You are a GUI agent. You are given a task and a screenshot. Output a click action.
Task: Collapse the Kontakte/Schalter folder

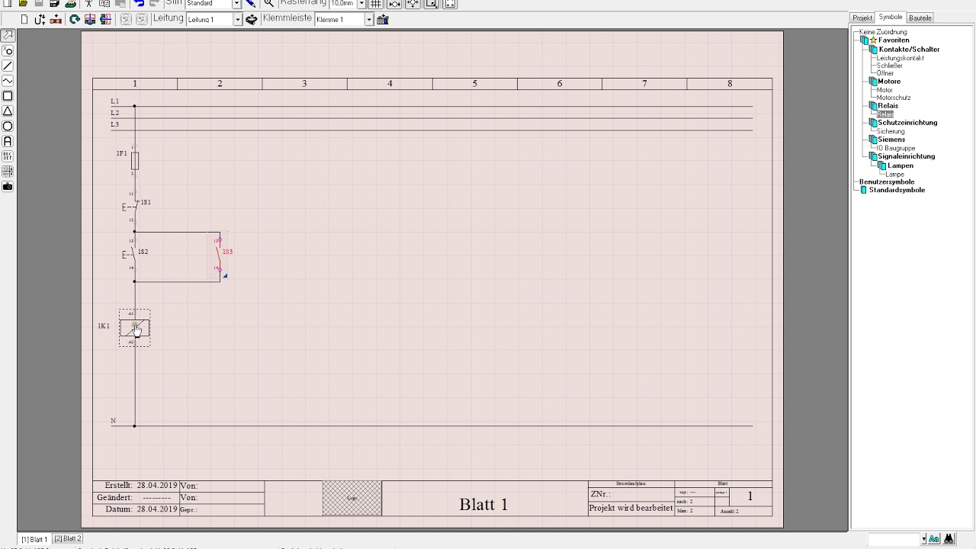pyautogui.click(x=873, y=50)
